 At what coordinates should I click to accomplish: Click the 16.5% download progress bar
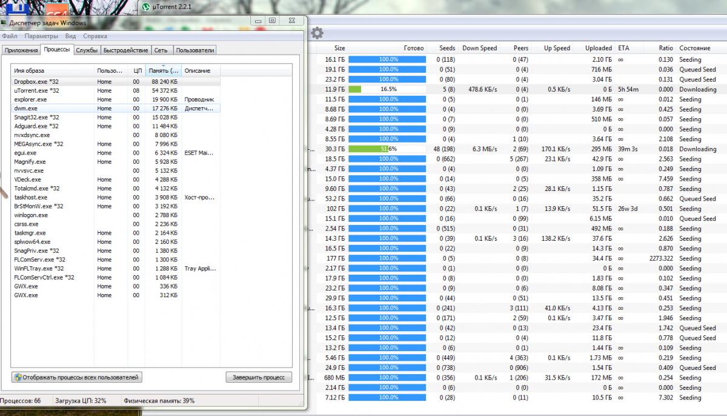[388, 89]
